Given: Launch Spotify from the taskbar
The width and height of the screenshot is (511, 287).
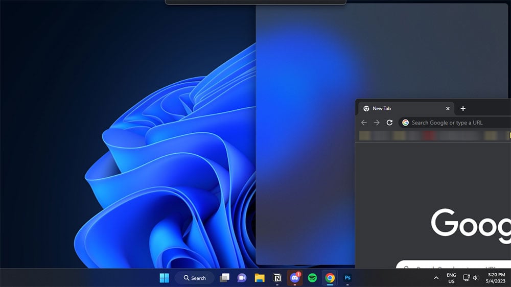Looking at the screenshot, I should click(312, 278).
